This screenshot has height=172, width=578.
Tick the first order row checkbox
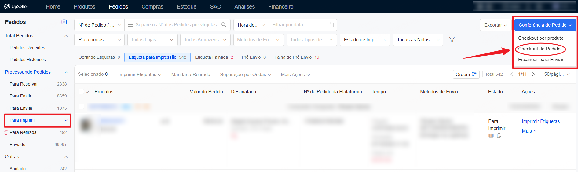(81, 107)
